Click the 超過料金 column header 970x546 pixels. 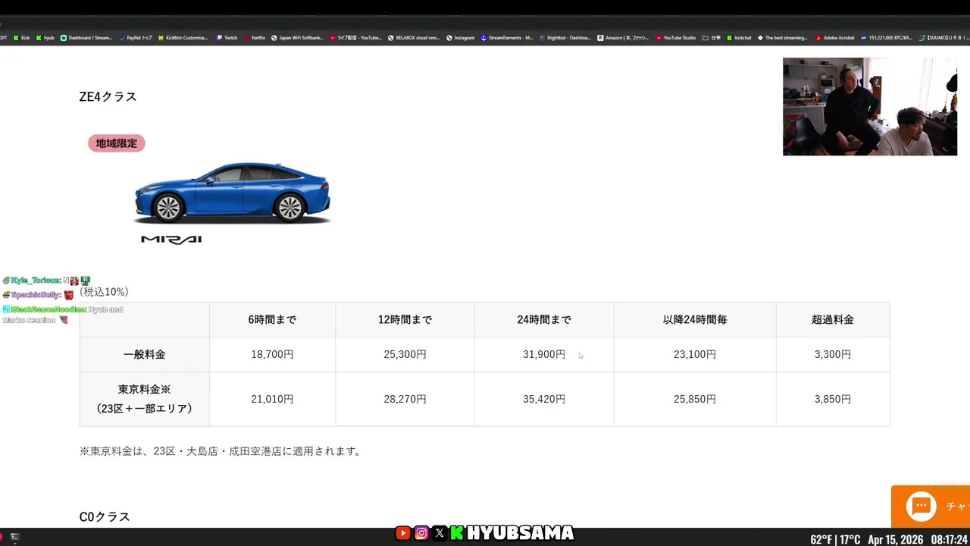(833, 320)
